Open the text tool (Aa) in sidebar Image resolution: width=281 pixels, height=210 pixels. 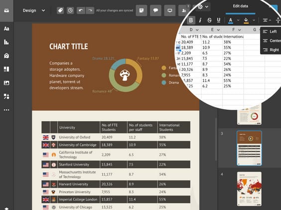(6, 29)
